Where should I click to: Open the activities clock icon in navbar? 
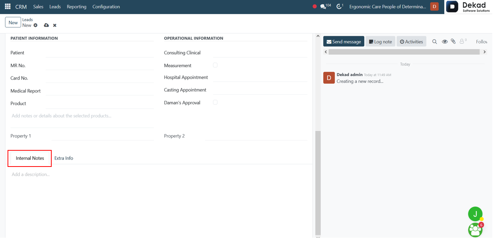coord(339,6)
